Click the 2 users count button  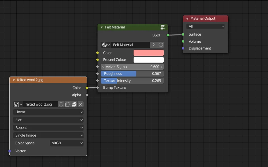coord(154,45)
